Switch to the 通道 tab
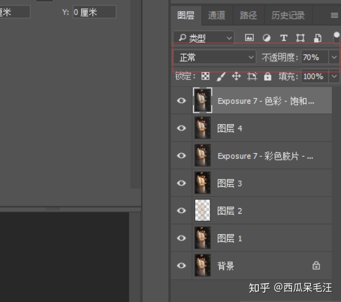The width and height of the screenshot is (341, 302). click(217, 15)
